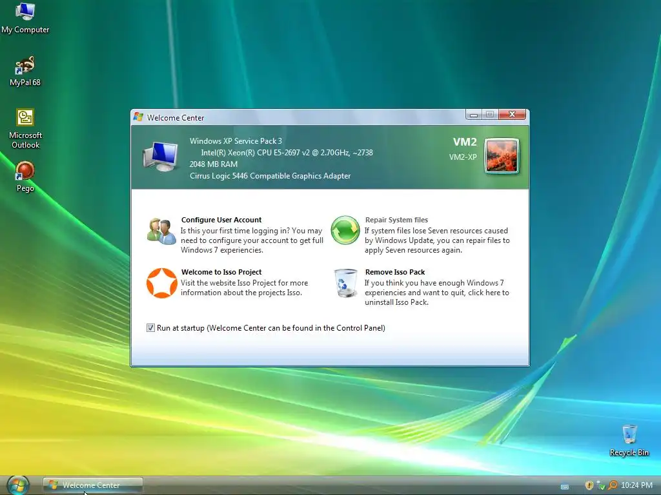Click the Start orb button

click(x=19, y=486)
